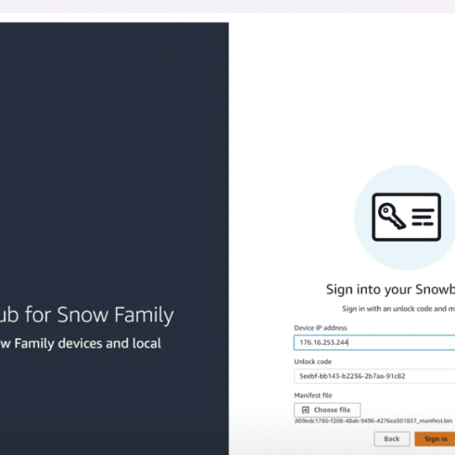Click the 'for Snow Family' title text
This screenshot has height=455, width=455.
100,315
